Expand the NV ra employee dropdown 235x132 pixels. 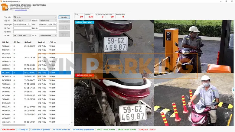55,35
